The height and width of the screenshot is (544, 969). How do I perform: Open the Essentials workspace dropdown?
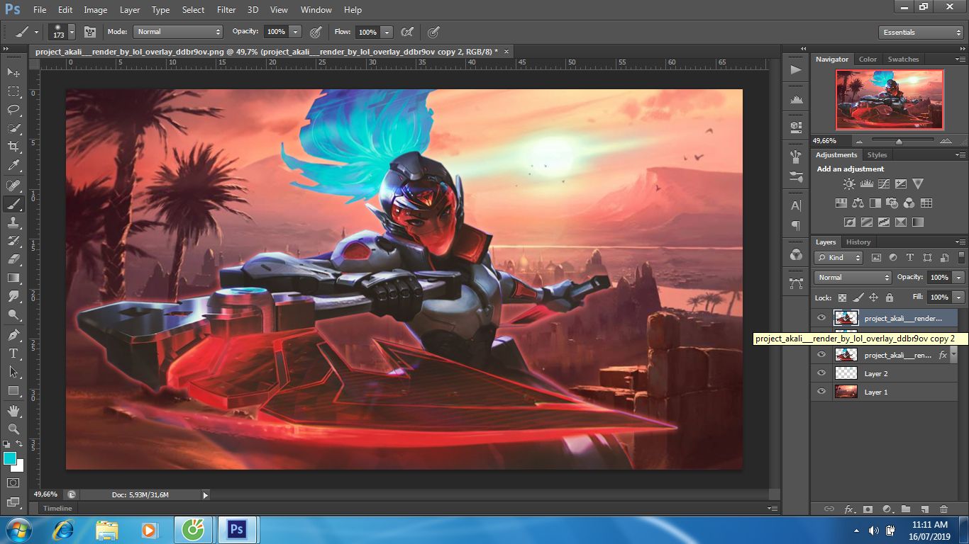tap(920, 32)
